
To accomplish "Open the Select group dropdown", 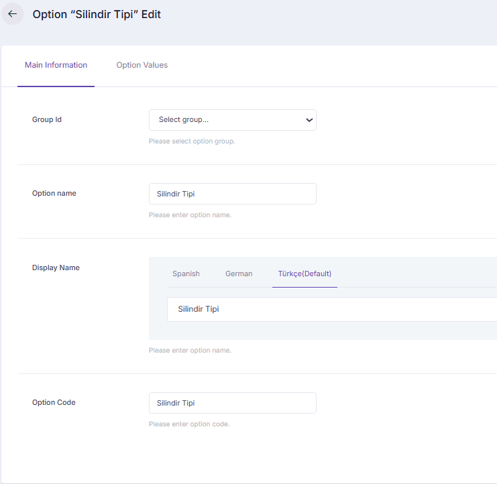I will point(232,120).
